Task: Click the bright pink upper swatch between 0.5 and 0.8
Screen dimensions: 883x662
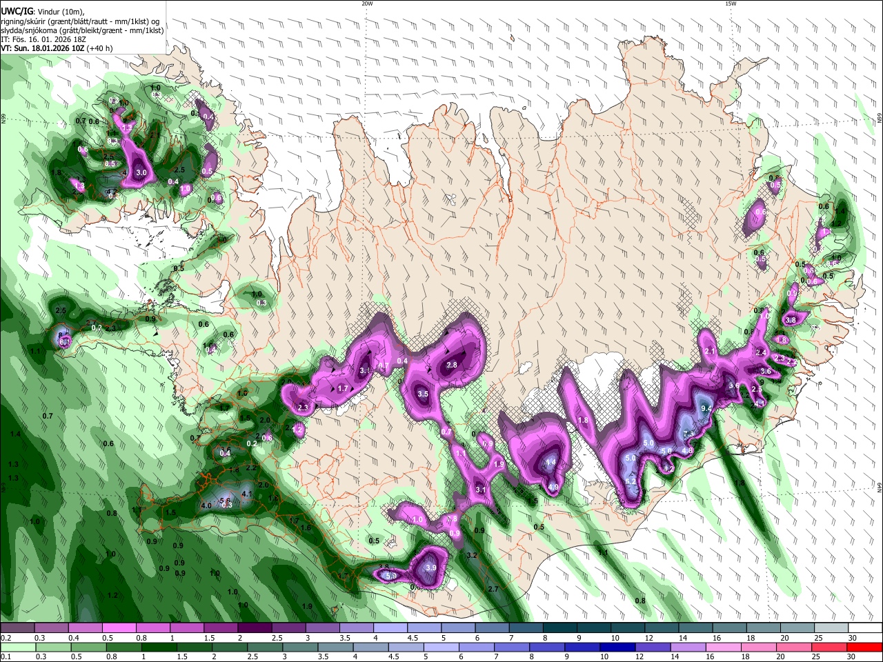Action: (x=119, y=628)
